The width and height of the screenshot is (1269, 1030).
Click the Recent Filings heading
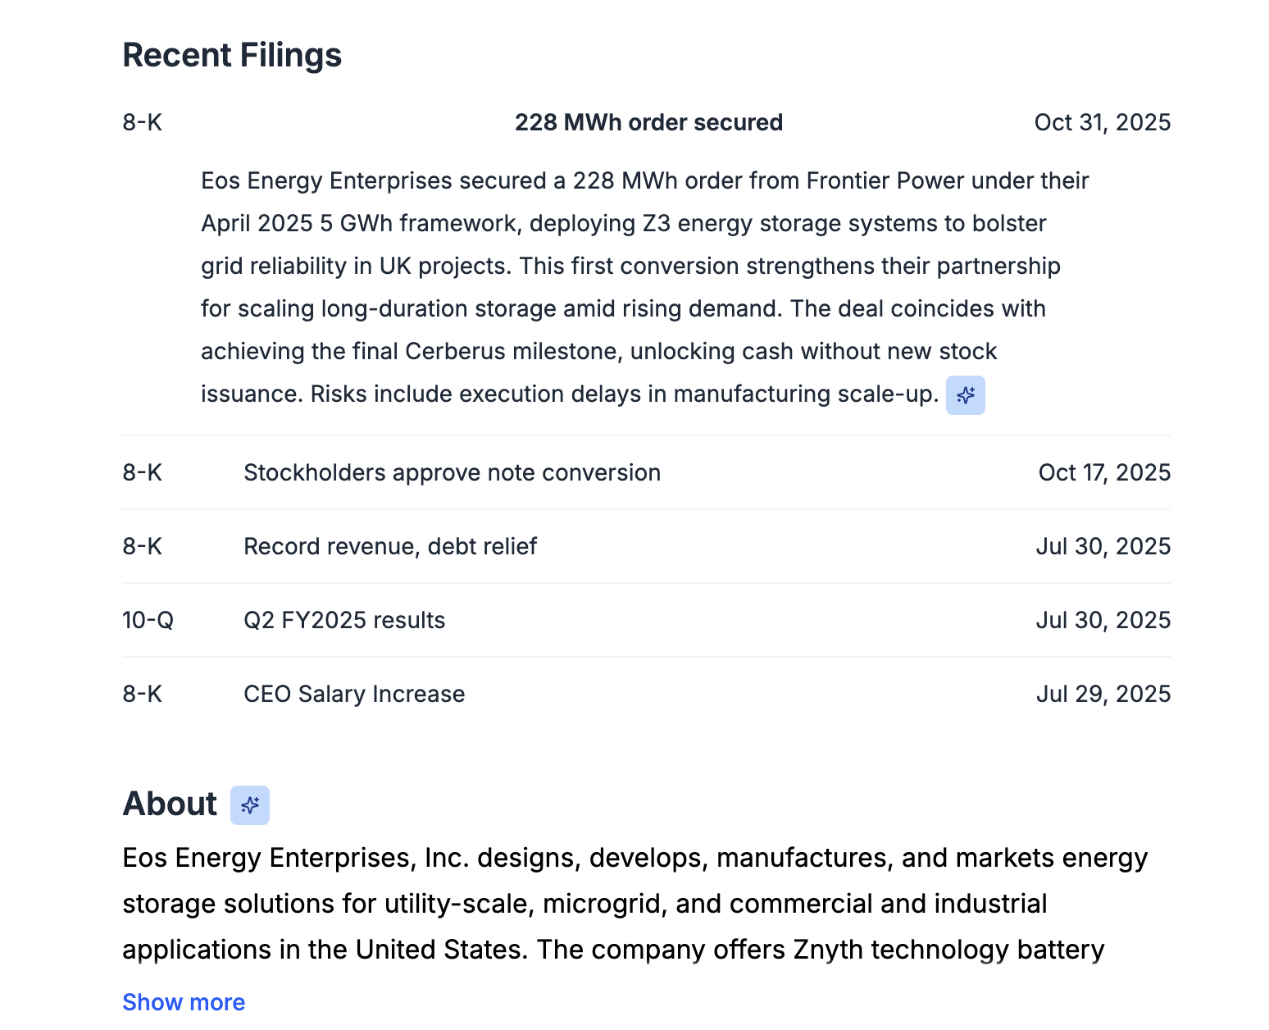tap(232, 56)
